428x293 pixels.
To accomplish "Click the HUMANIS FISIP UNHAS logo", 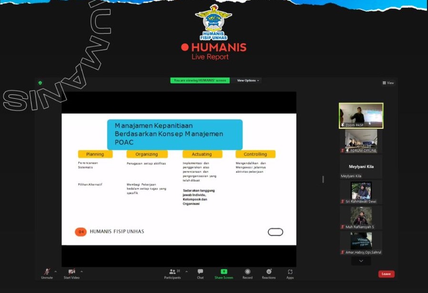I will [214, 22].
